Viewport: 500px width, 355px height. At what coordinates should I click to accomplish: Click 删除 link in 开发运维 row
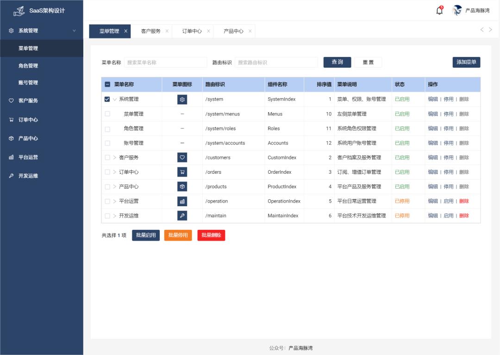(x=464, y=216)
